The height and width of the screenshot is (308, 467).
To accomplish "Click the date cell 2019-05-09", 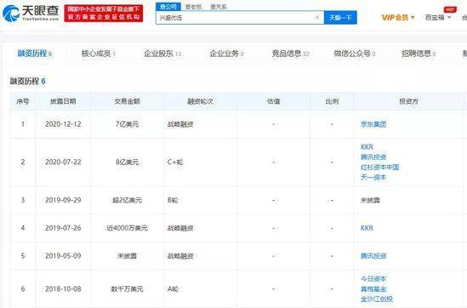I will (x=63, y=256).
